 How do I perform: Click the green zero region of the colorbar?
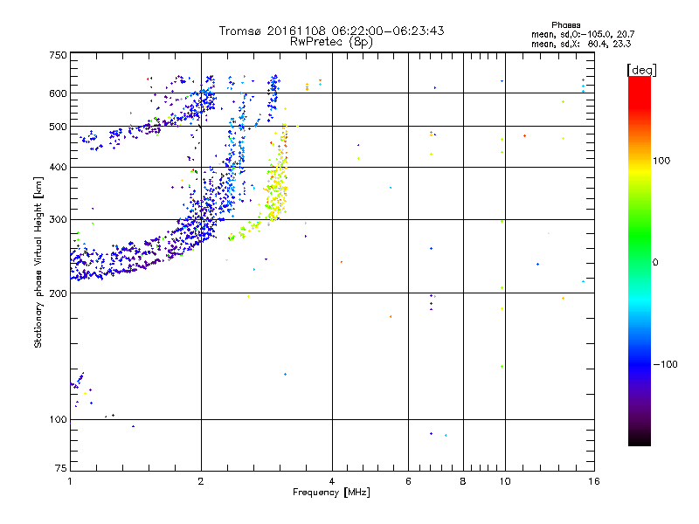(640, 262)
